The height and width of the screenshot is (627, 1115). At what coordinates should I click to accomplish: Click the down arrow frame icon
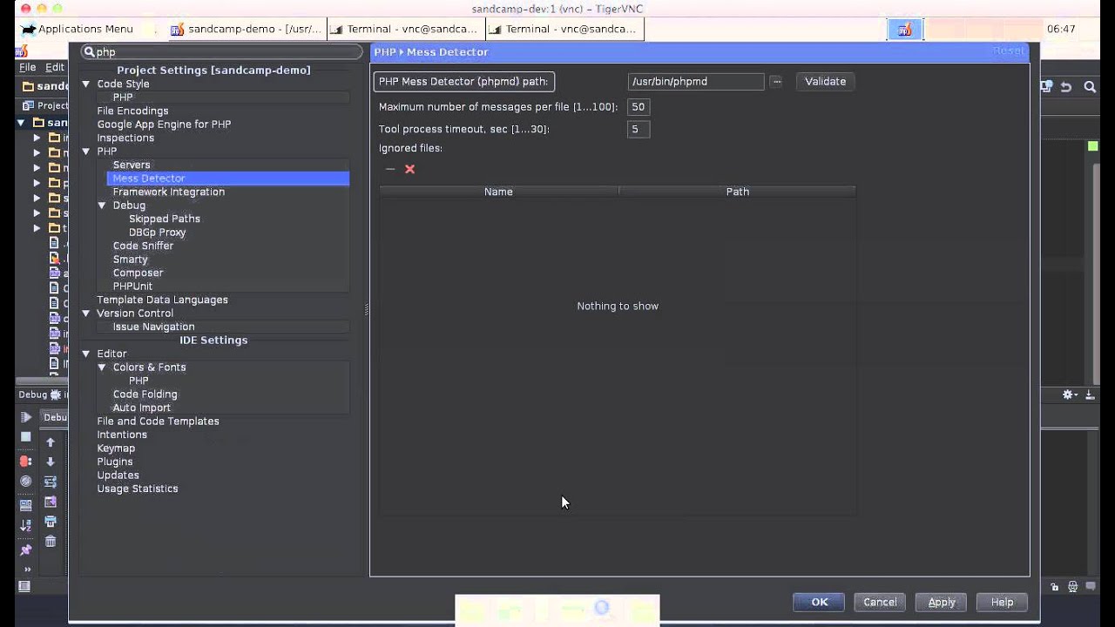tap(51, 462)
